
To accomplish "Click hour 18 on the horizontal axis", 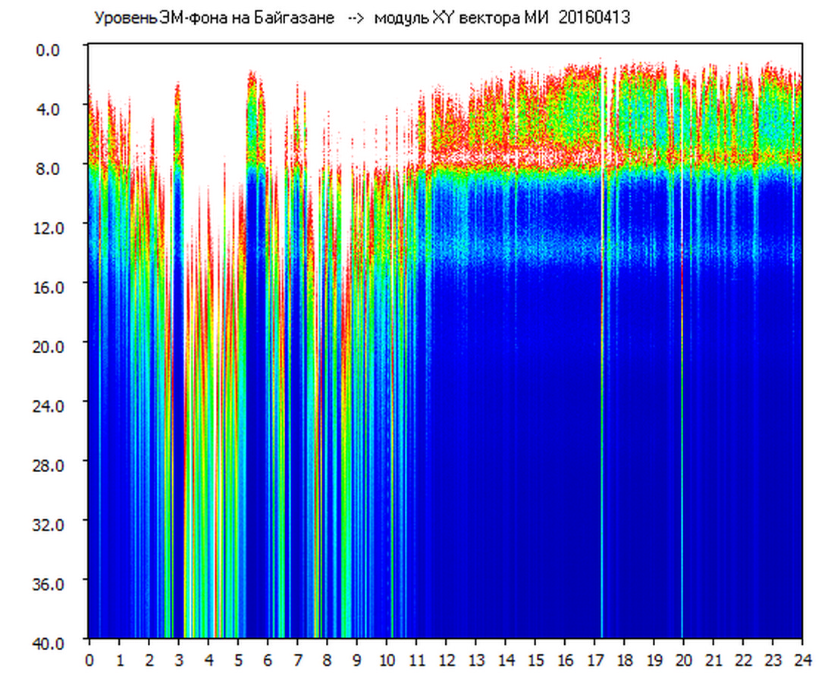I will click(x=624, y=659).
